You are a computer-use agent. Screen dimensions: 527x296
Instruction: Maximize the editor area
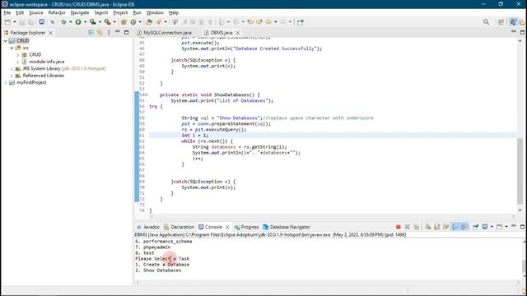pyautogui.click(x=522, y=32)
